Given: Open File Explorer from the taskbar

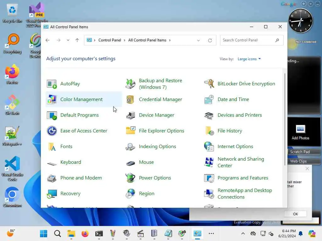Looking at the screenshot, I should point(71,233).
